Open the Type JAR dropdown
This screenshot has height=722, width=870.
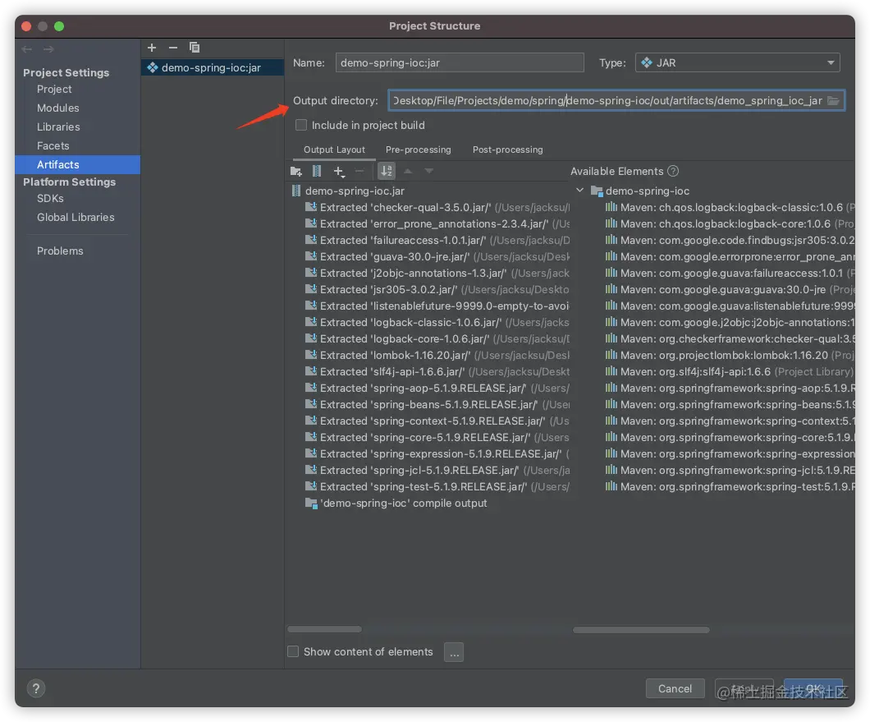(x=737, y=62)
